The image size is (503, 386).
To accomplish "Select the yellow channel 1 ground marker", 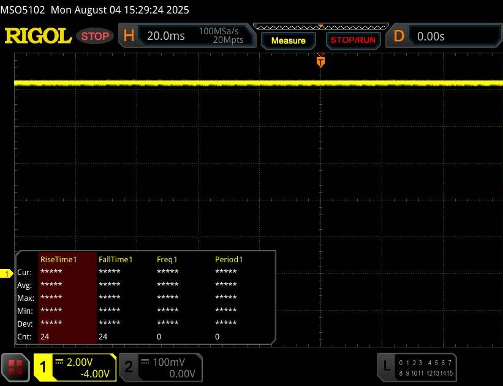I will [6, 274].
